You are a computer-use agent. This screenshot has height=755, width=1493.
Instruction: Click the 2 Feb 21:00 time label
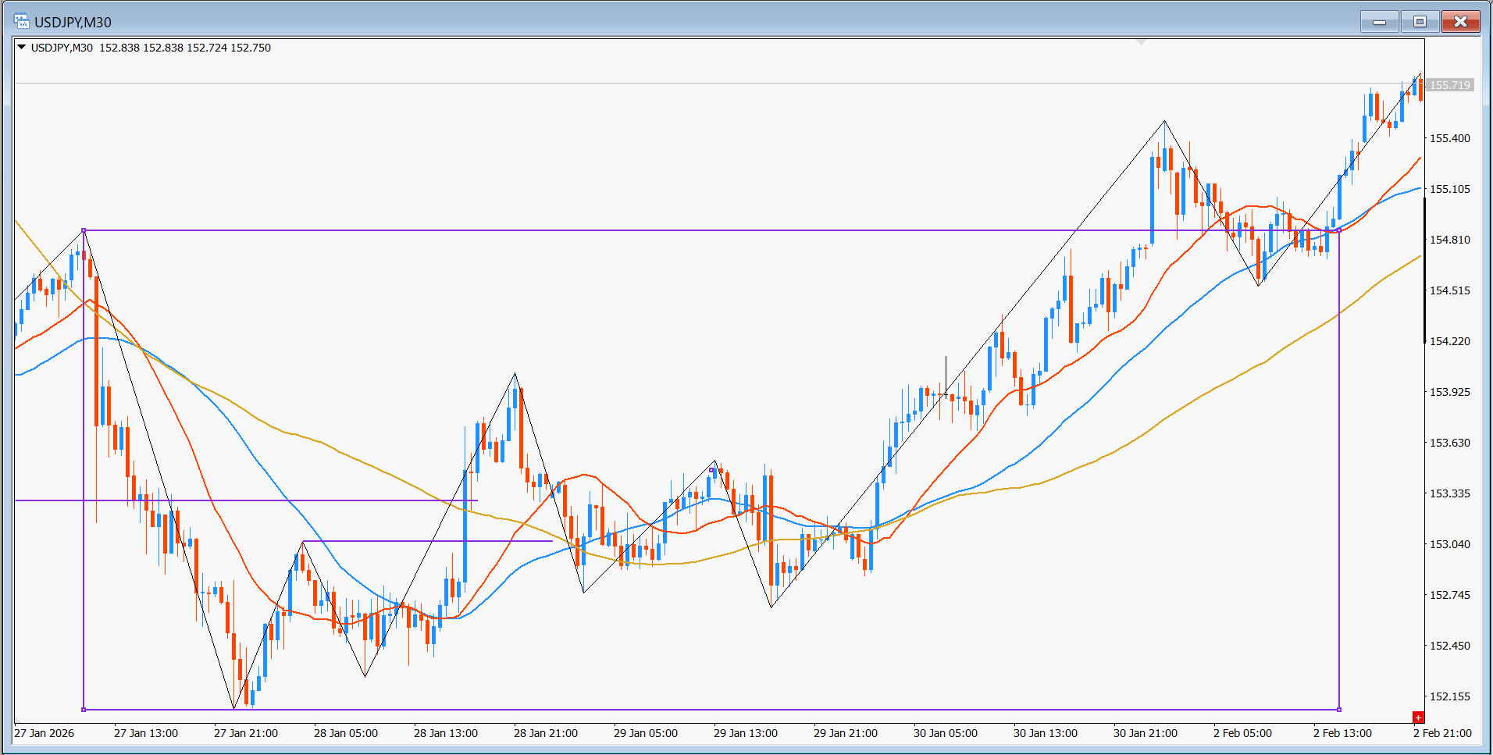coord(1442,733)
